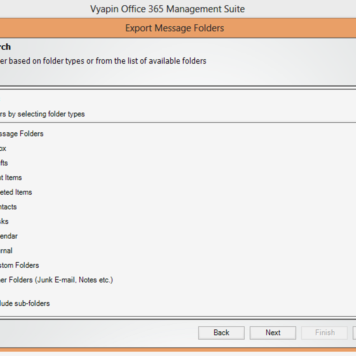The width and height of the screenshot is (356, 356).
Task: Select the 'endar' folder type entry
Action: (x=9, y=236)
